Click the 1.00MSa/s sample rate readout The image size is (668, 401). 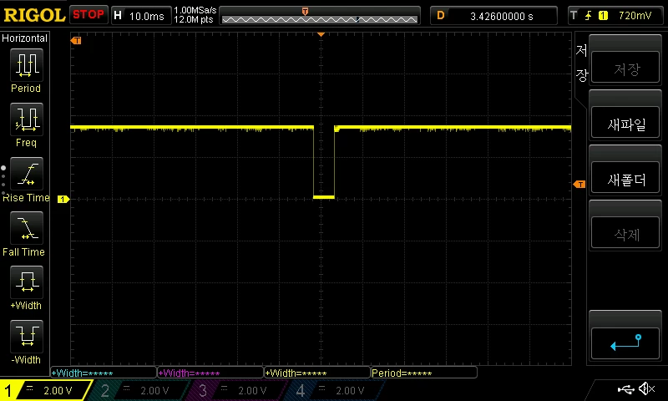(x=195, y=10)
